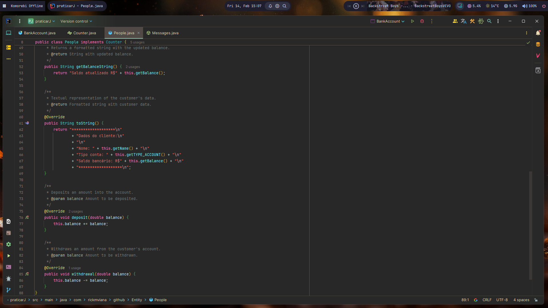Run the BankAccount configuration
The width and height of the screenshot is (548, 308).
412,21
